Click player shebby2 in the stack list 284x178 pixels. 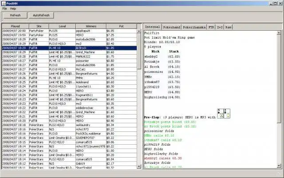151,57
